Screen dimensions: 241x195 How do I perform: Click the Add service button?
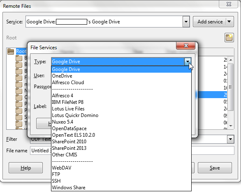pos(210,22)
